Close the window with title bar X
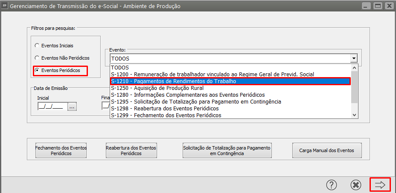Screen dimensions: 396x193 [389, 6]
